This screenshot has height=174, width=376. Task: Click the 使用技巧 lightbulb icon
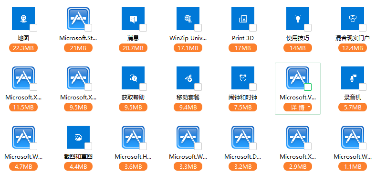coord(298,19)
